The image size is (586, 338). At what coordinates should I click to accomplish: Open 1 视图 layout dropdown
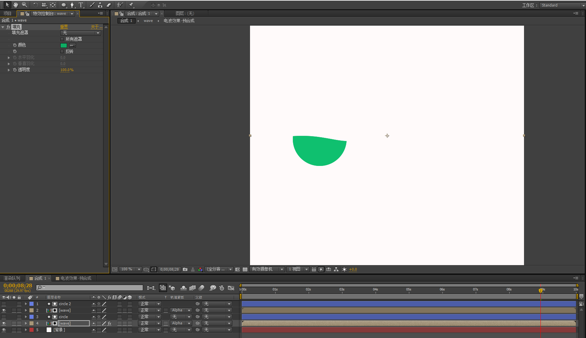tap(298, 269)
